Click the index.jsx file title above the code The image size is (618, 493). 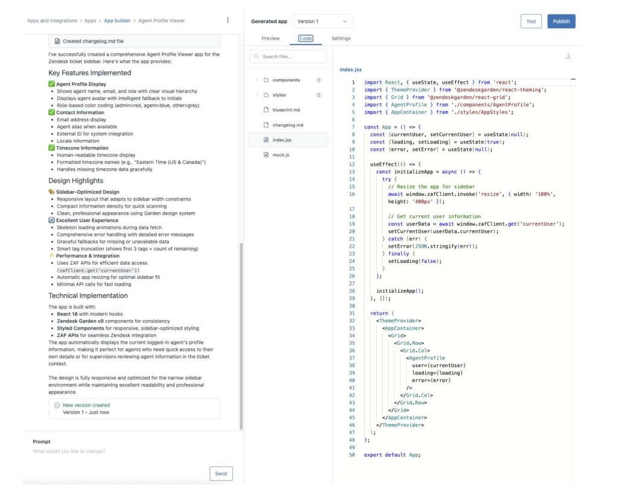point(351,69)
